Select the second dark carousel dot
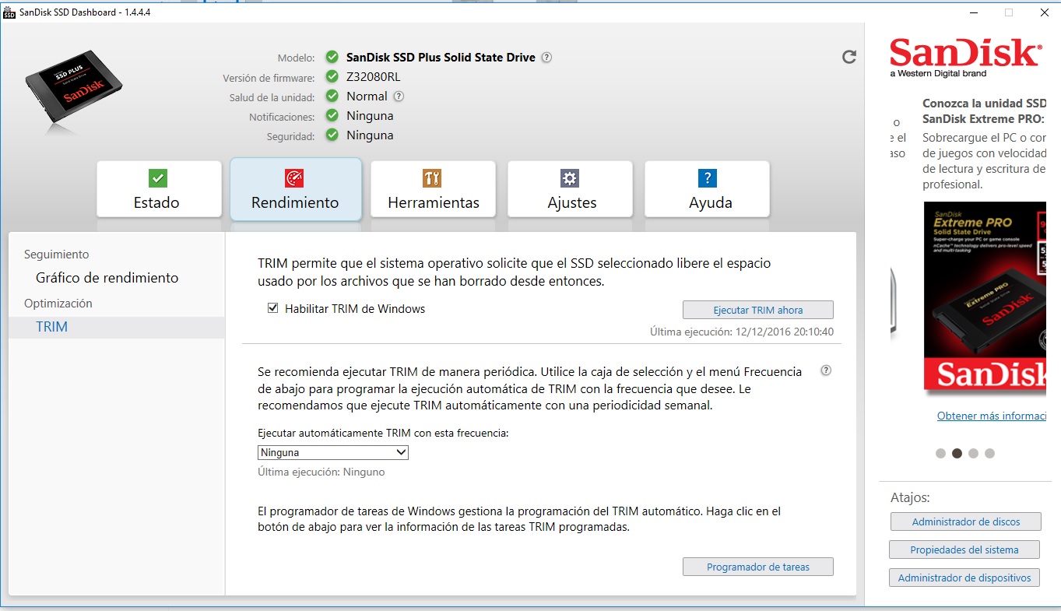The image size is (1061, 611). (957, 453)
